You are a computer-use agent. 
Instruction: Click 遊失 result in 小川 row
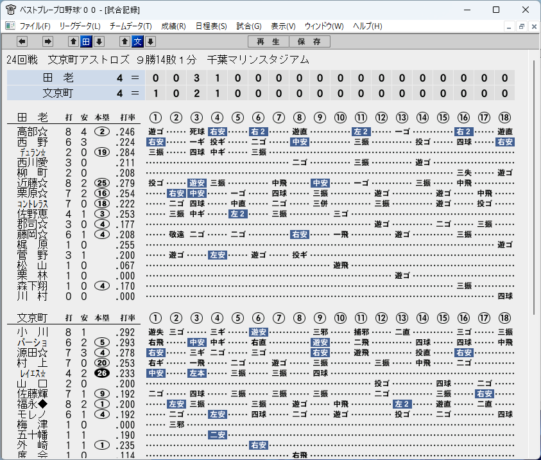click(155, 332)
